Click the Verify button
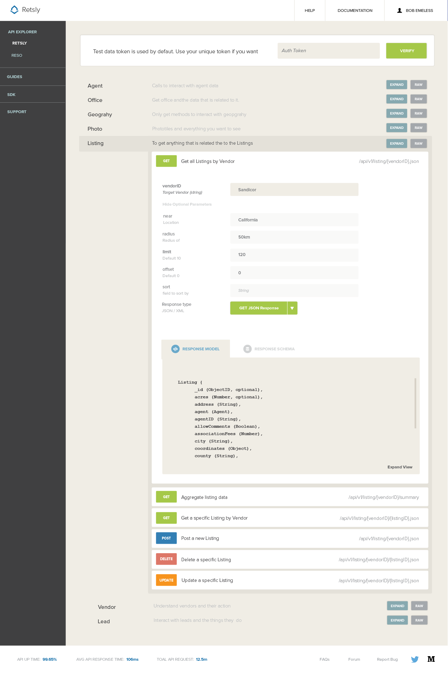 (x=406, y=51)
